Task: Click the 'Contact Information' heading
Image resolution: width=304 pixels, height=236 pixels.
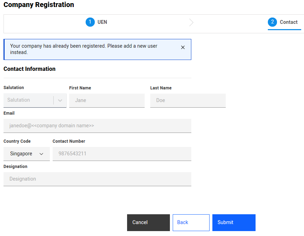Action: [x=29, y=69]
